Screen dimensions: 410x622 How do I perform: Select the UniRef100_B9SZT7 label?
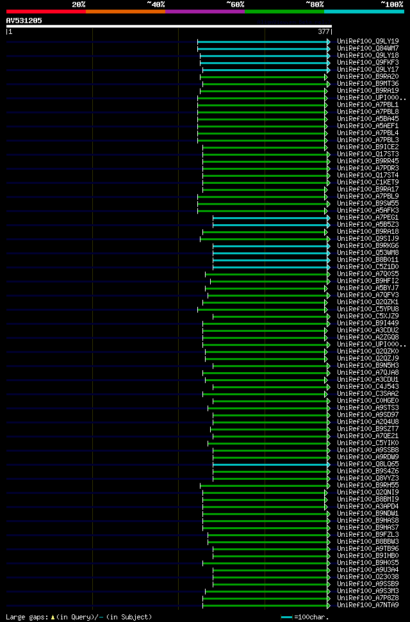click(x=368, y=429)
